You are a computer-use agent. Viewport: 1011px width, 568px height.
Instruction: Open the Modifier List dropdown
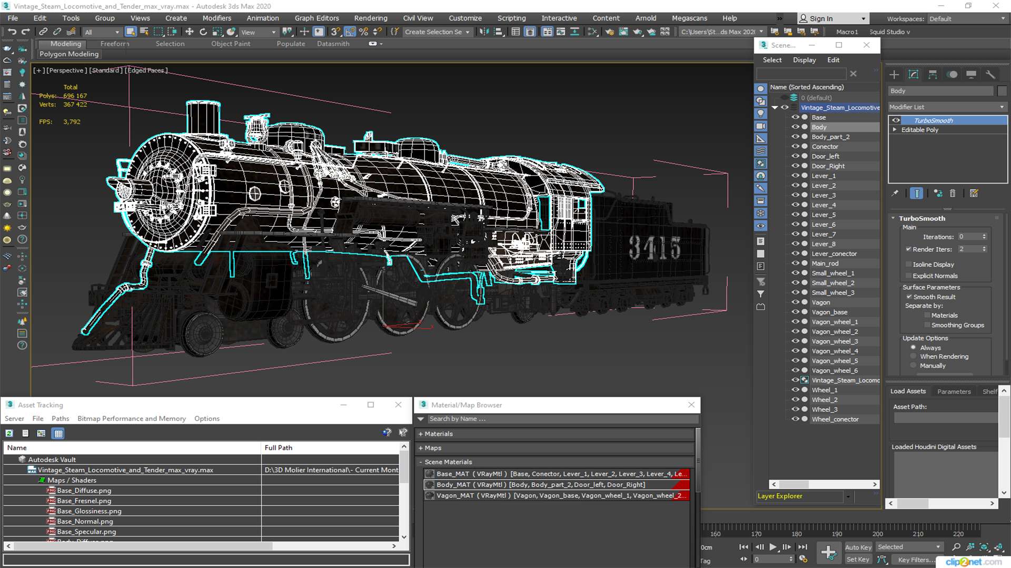pos(947,107)
